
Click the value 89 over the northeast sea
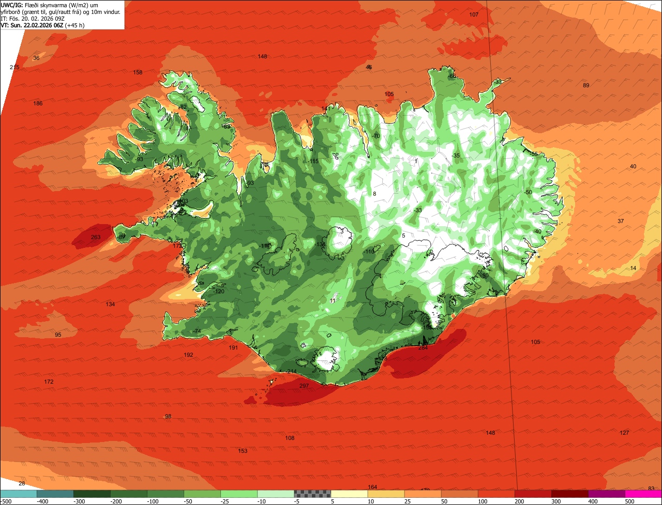point(586,85)
